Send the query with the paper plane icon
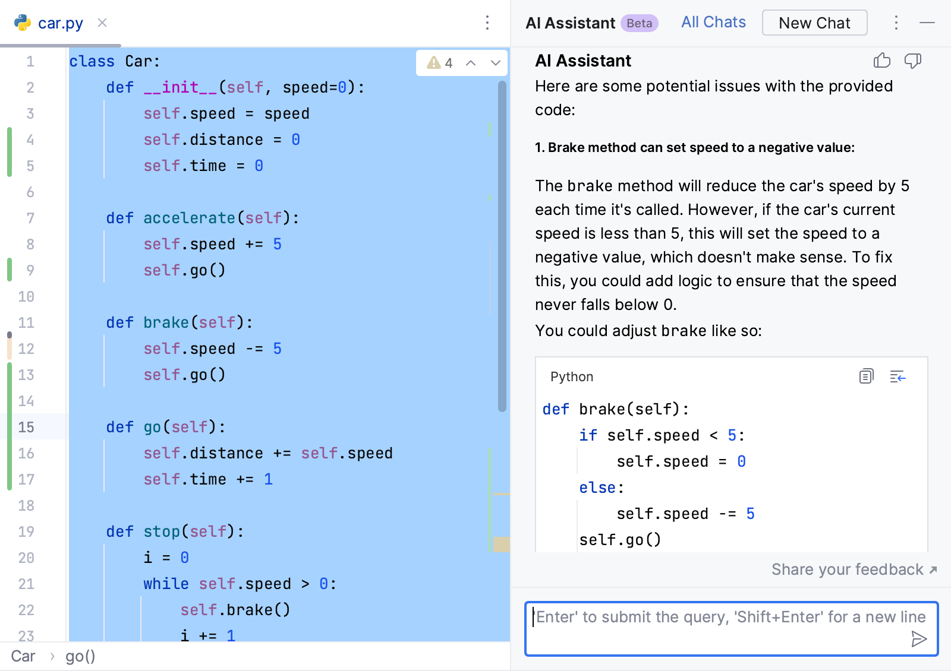The image size is (951, 671). point(919,639)
